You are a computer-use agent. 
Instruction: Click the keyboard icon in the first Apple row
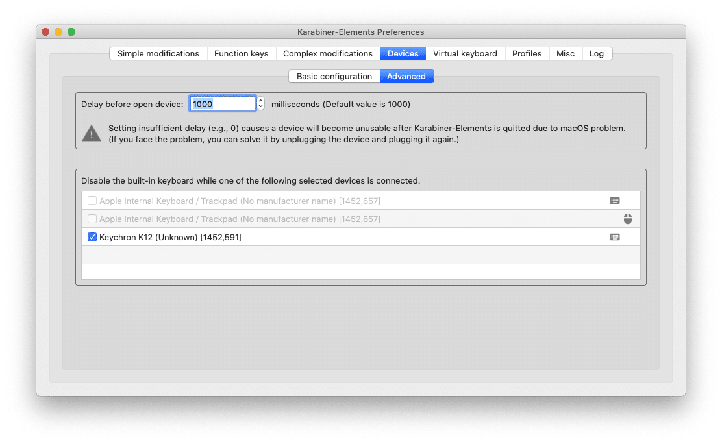(615, 201)
